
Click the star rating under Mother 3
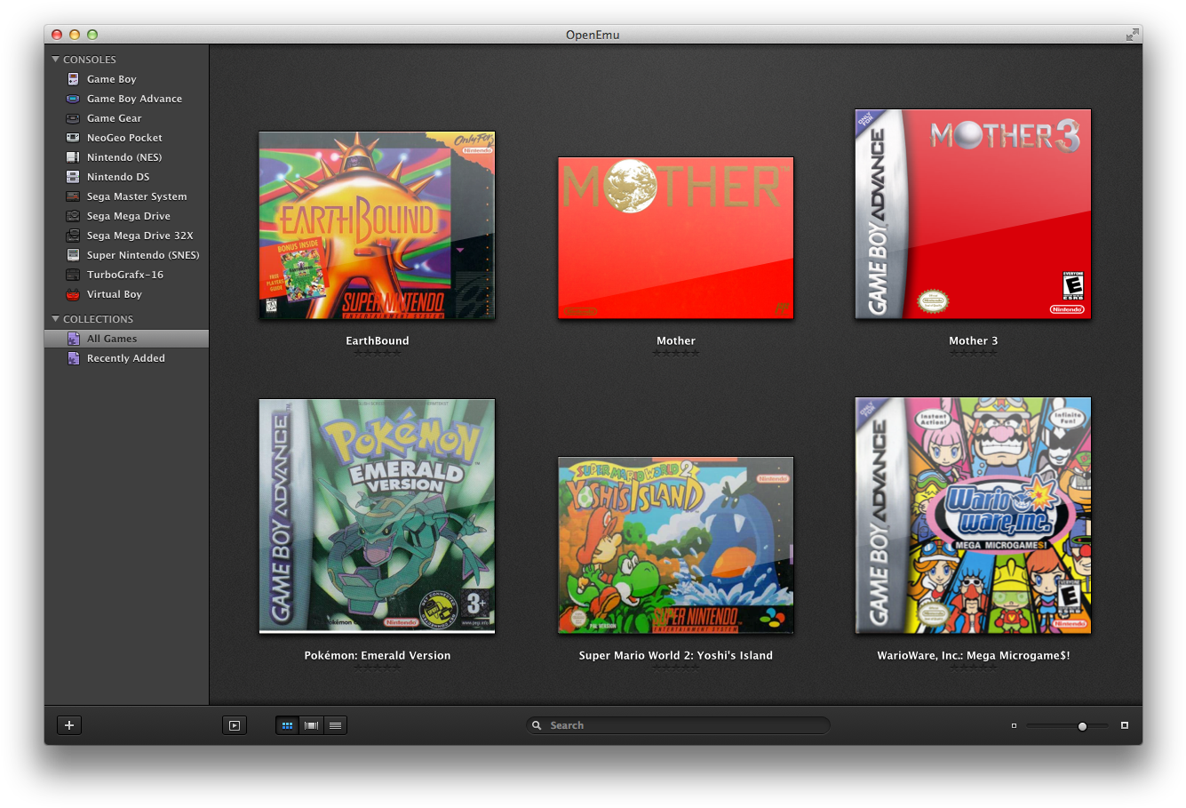(x=974, y=353)
